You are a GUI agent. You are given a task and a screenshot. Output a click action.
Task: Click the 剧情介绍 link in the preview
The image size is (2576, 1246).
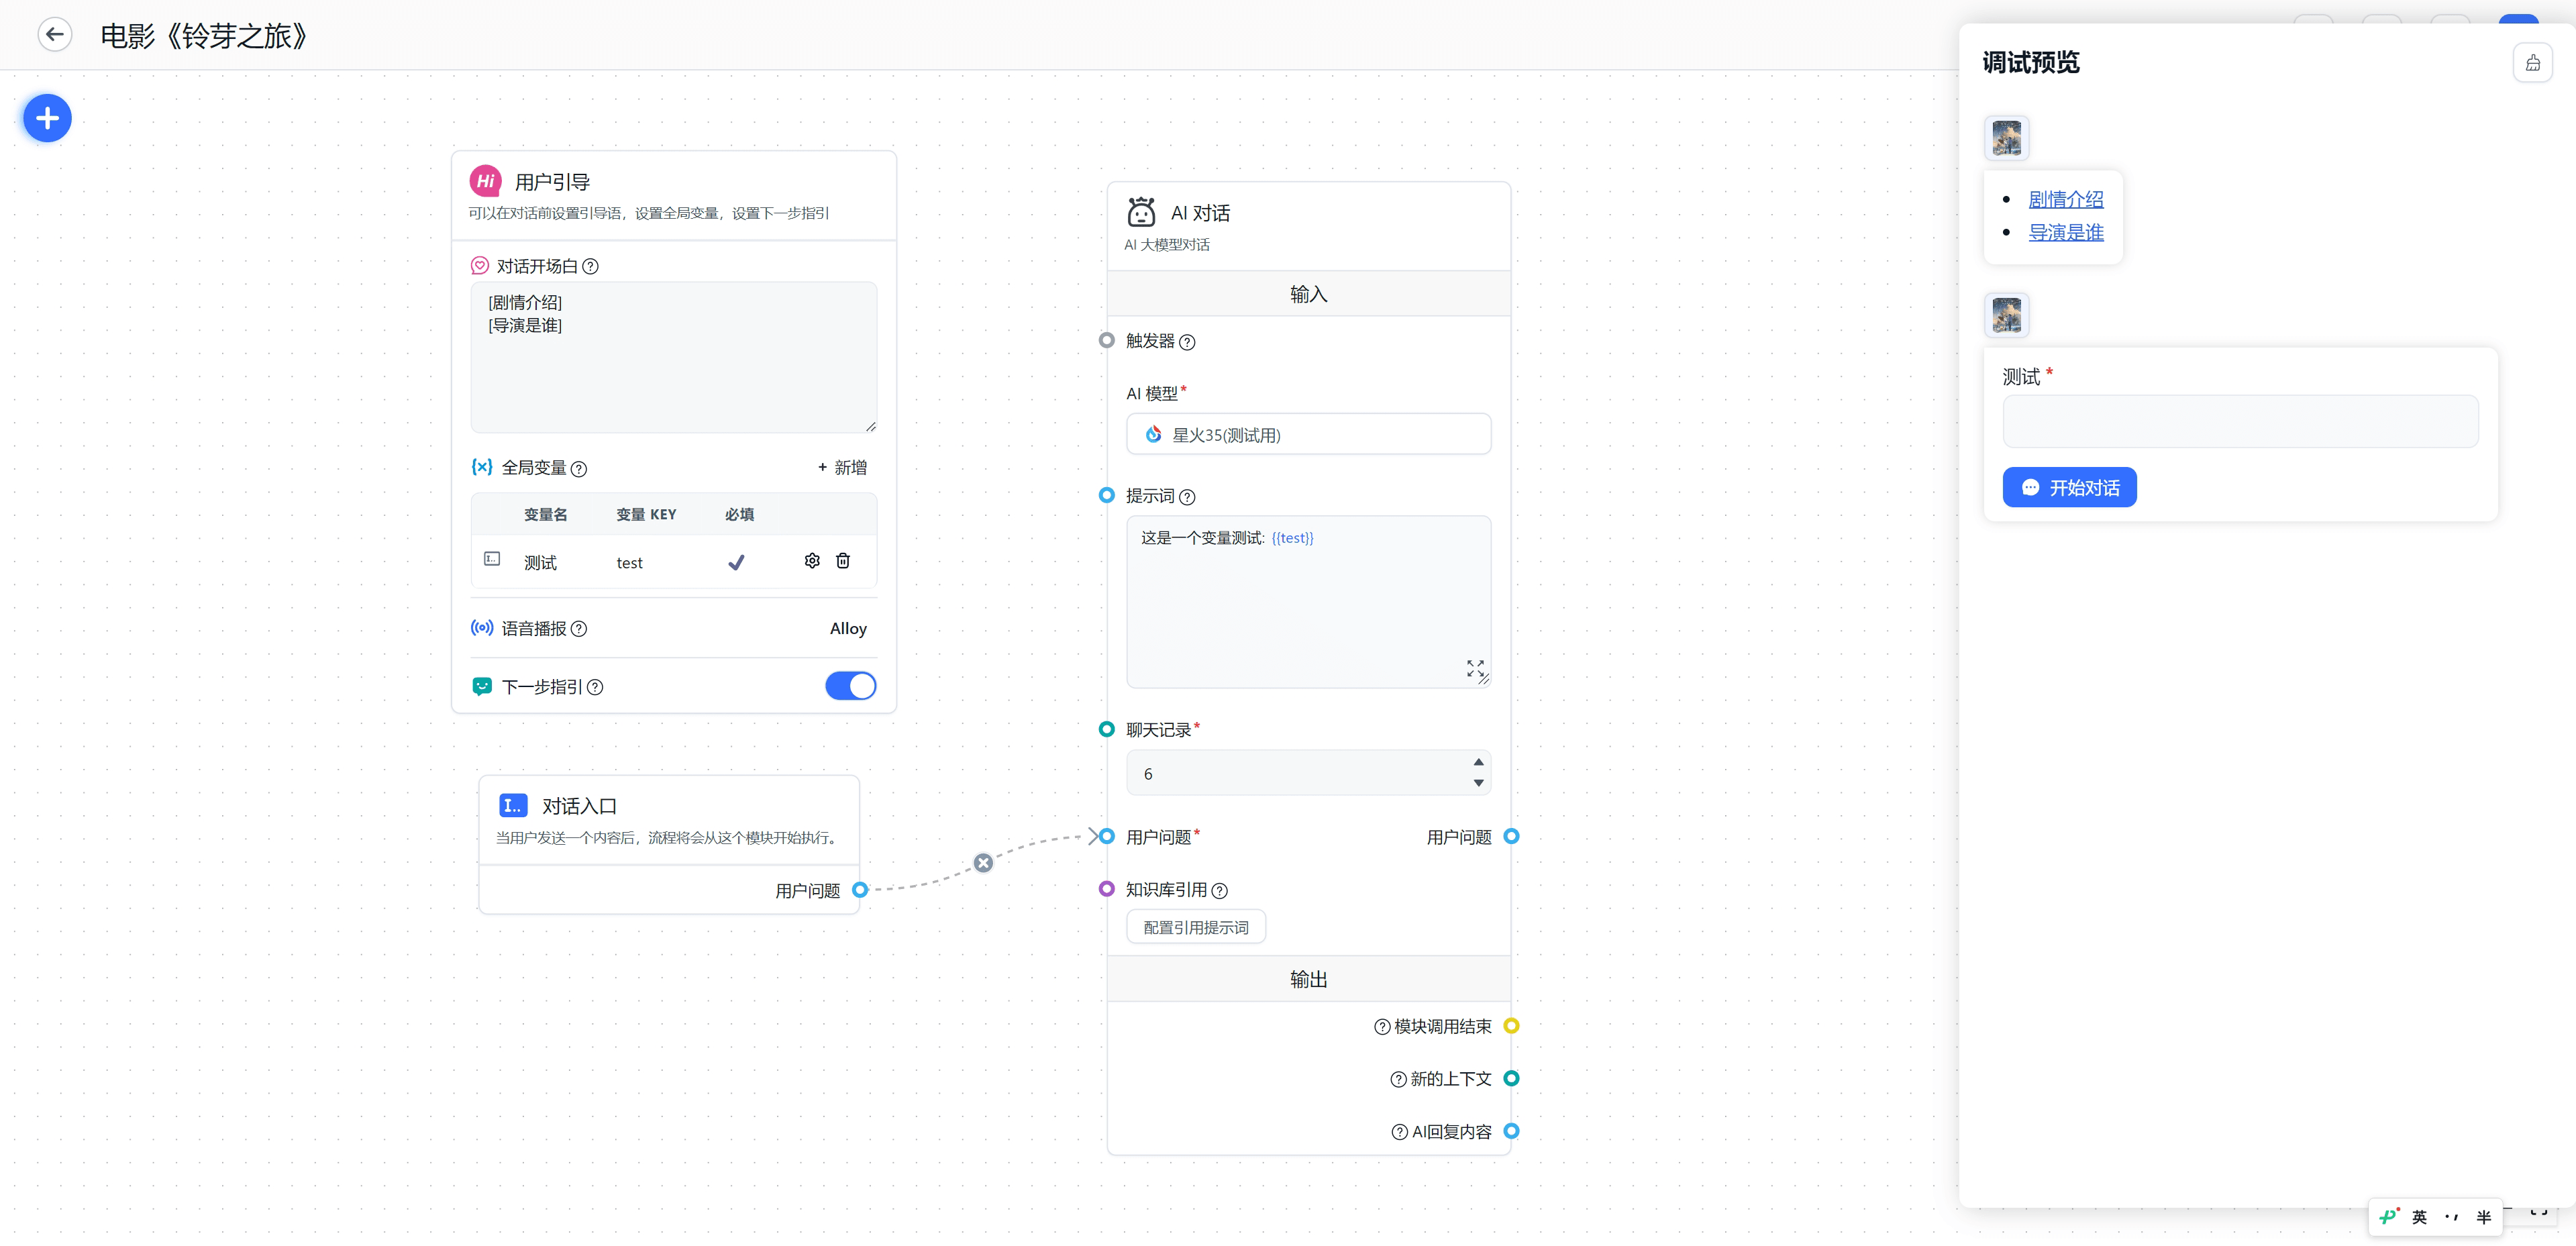[x=2065, y=199]
